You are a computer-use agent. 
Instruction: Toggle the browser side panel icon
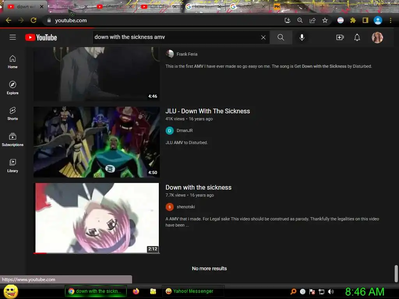click(x=365, y=20)
